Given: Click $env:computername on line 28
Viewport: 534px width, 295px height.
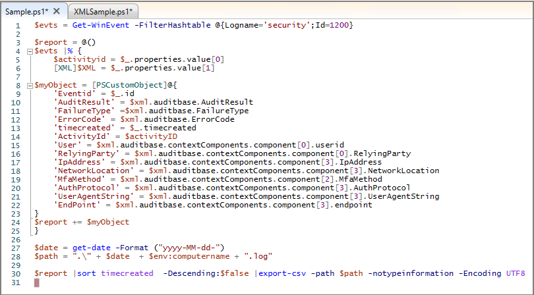Looking at the screenshot, I should [189, 256].
